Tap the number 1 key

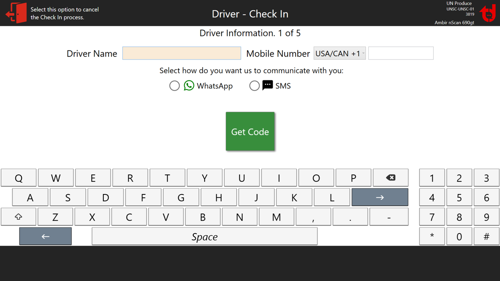tap(432, 178)
